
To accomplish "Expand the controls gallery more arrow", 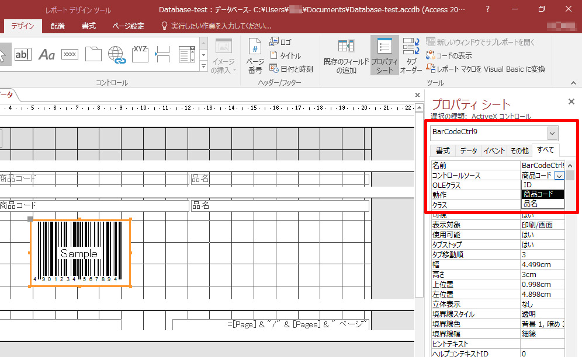I will [203, 66].
